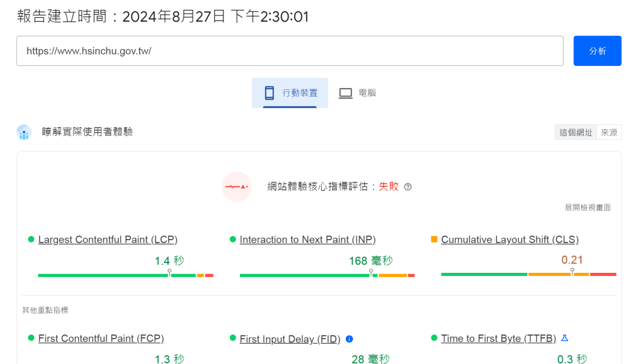Select the mobile device icon tab
Screen dimensions: 630x364
268,92
